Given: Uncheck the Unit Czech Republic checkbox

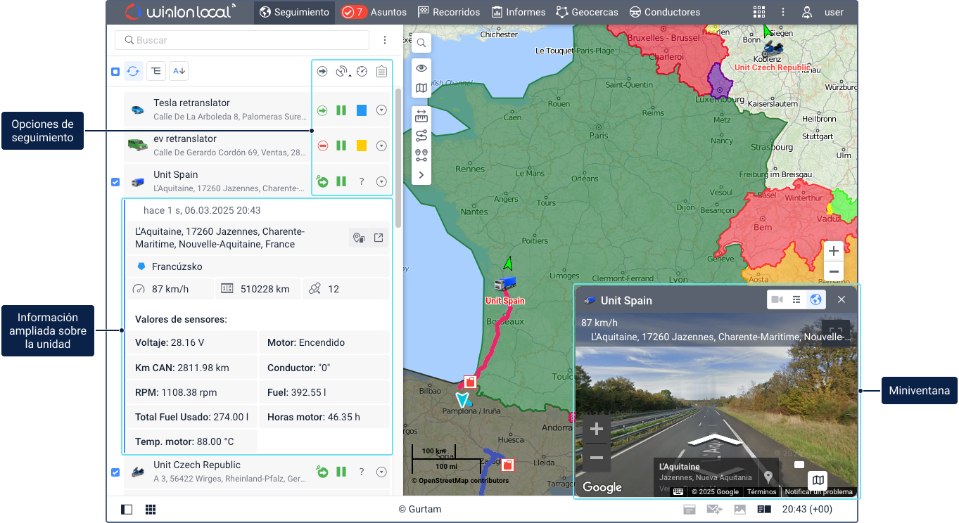Looking at the screenshot, I should pos(115,472).
